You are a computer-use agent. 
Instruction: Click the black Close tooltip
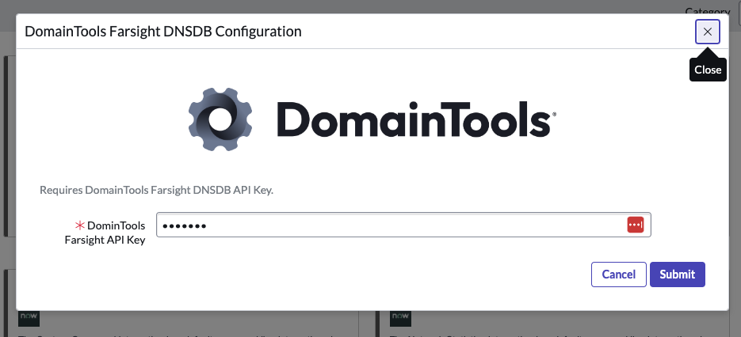tap(707, 70)
